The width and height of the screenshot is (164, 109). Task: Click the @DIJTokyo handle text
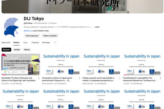click(28, 23)
